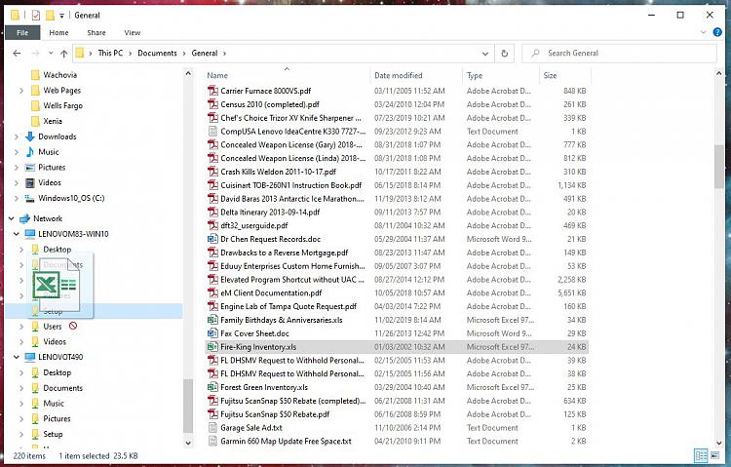Switch to details list view
Image resolution: width=731 pixels, height=467 pixels.
702,455
